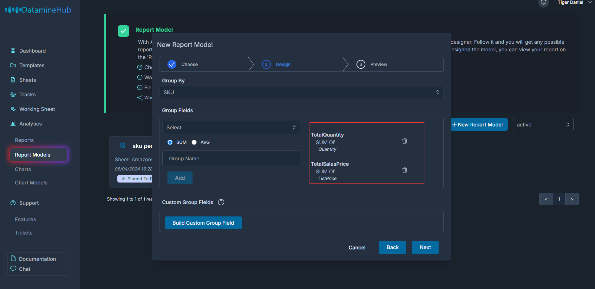This screenshot has height=289, width=595.
Task: Click the Group Name input field
Action: click(x=231, y=158)
